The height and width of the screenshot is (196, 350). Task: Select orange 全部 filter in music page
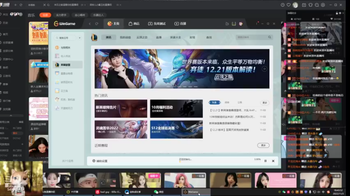[x=45, y=15]
